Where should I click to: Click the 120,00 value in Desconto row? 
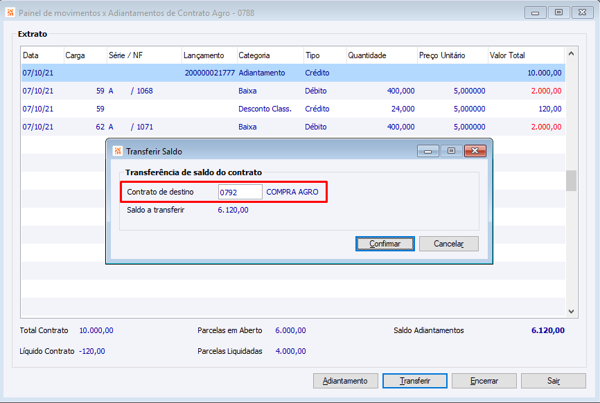tap(550, 109)
